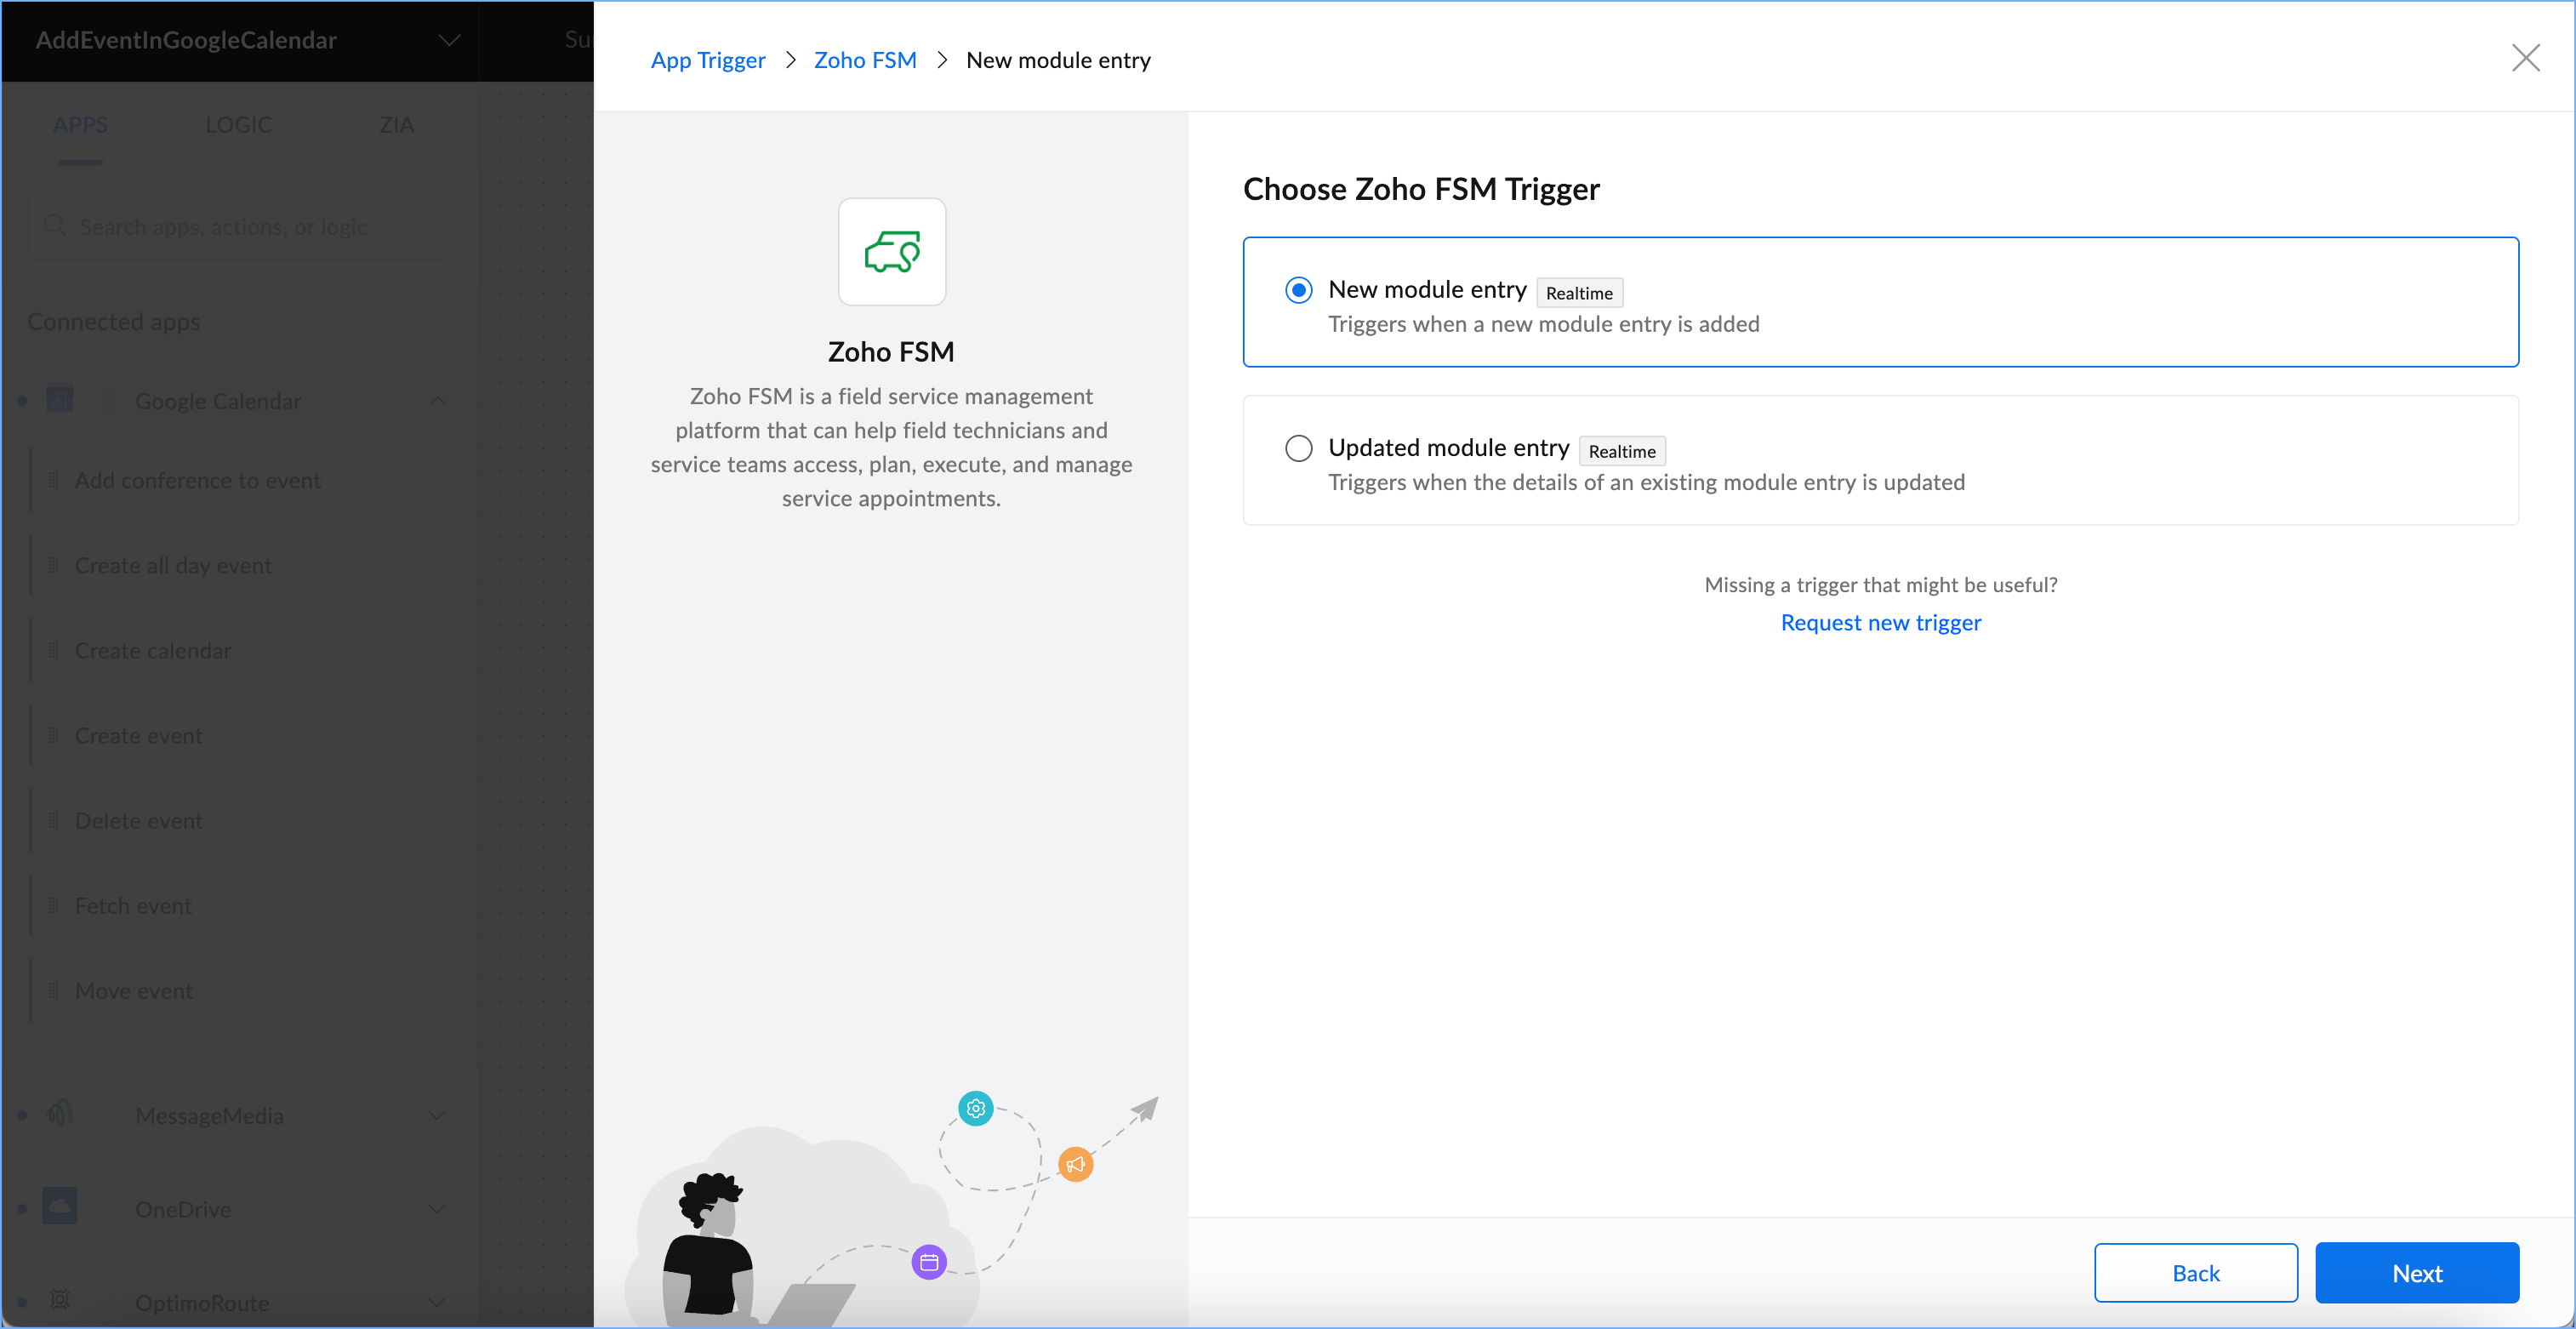Click the MessageMedia app icon

[60, 1114]
